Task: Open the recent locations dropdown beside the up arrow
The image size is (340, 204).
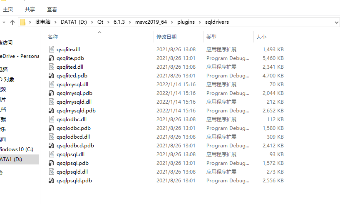Action: (4, 22)
